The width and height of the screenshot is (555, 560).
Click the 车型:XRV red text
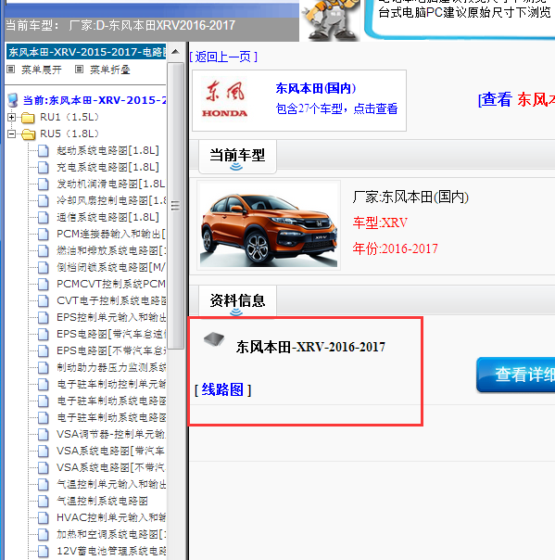pyautogui.click(x=380, y=223)
